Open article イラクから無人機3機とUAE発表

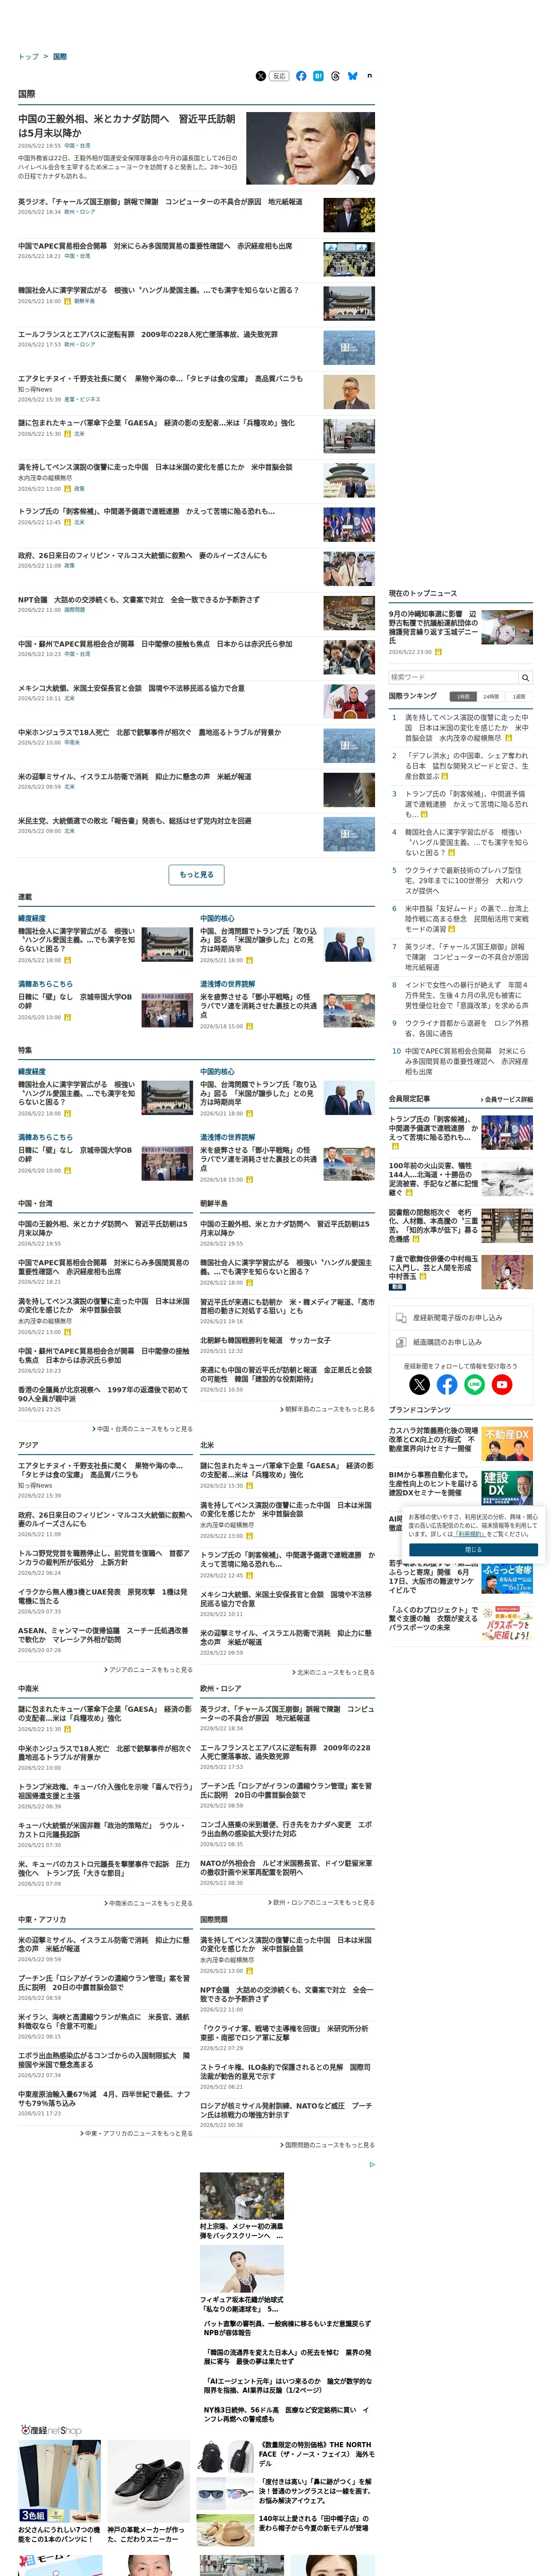[102, 1596]
